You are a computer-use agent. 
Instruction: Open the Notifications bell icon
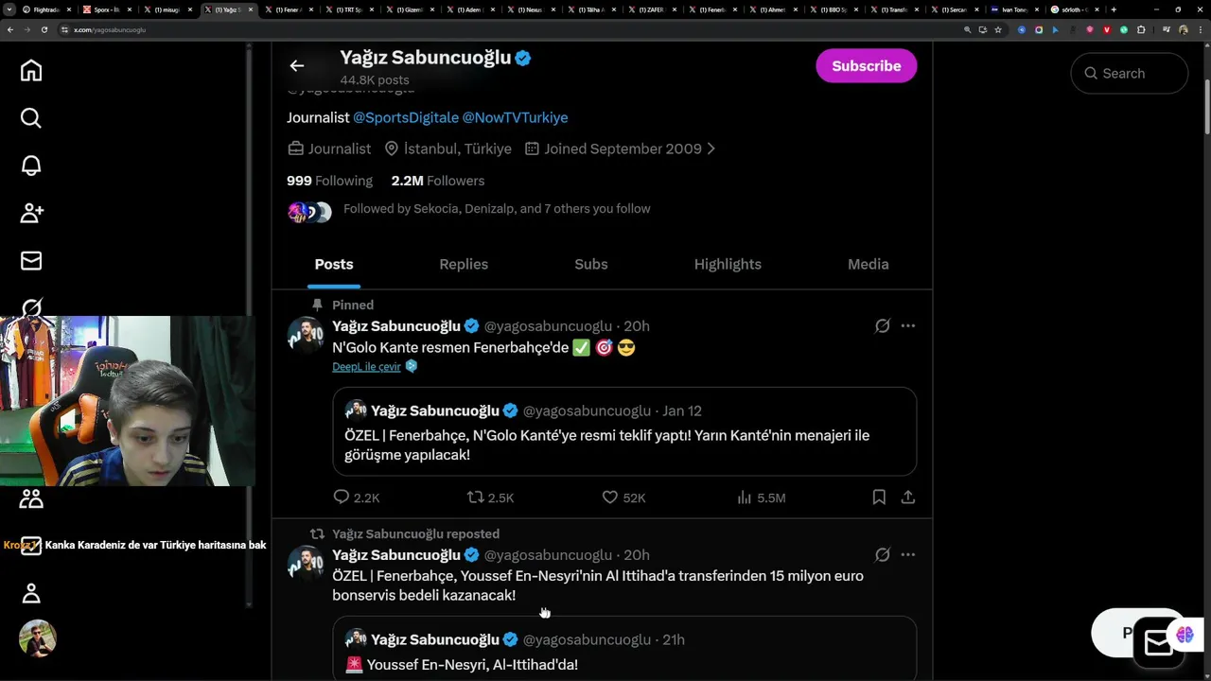31,166
